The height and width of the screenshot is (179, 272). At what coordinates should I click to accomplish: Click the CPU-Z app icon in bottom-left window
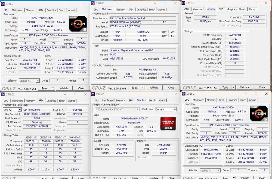pos(3,94)
